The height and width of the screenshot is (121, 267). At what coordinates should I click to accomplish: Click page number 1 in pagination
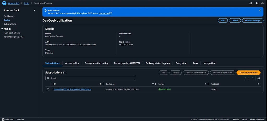pyautogui.click(x=249, y=78)
